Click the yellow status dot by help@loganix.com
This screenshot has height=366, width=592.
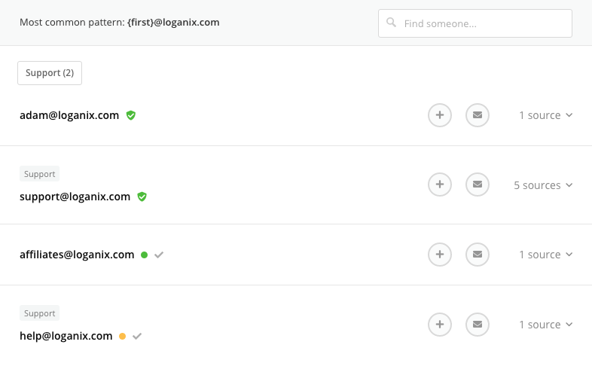tap(122, 336)
